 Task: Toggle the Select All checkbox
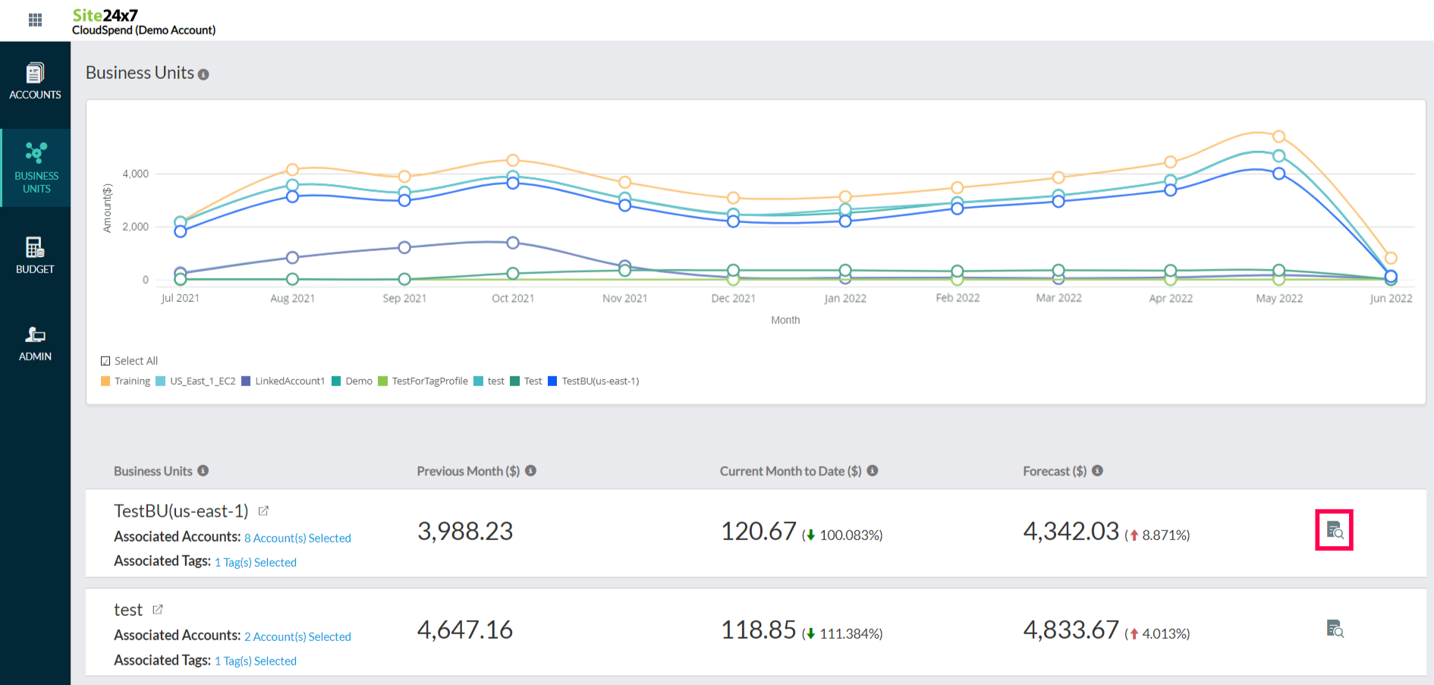click(105, 361)
